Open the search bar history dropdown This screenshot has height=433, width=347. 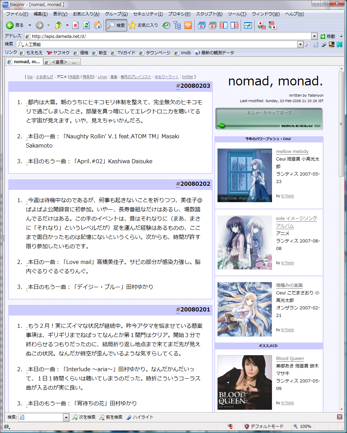coord(300,44)
